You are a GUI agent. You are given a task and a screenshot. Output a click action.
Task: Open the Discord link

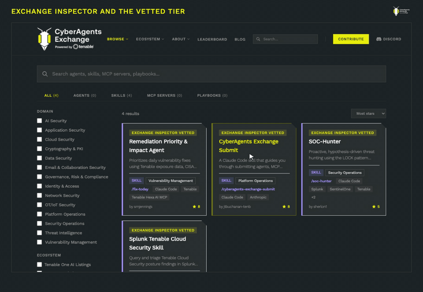(389, 39)
